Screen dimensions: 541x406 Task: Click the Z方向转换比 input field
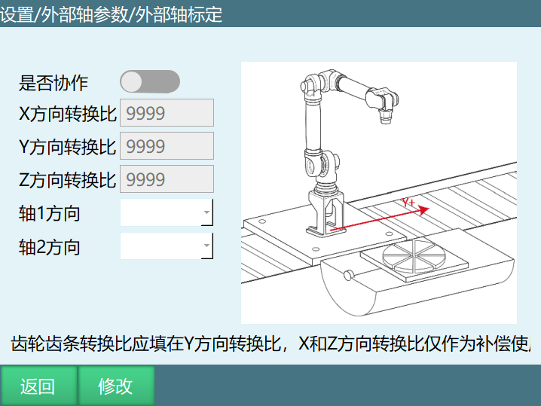[167, 179]
